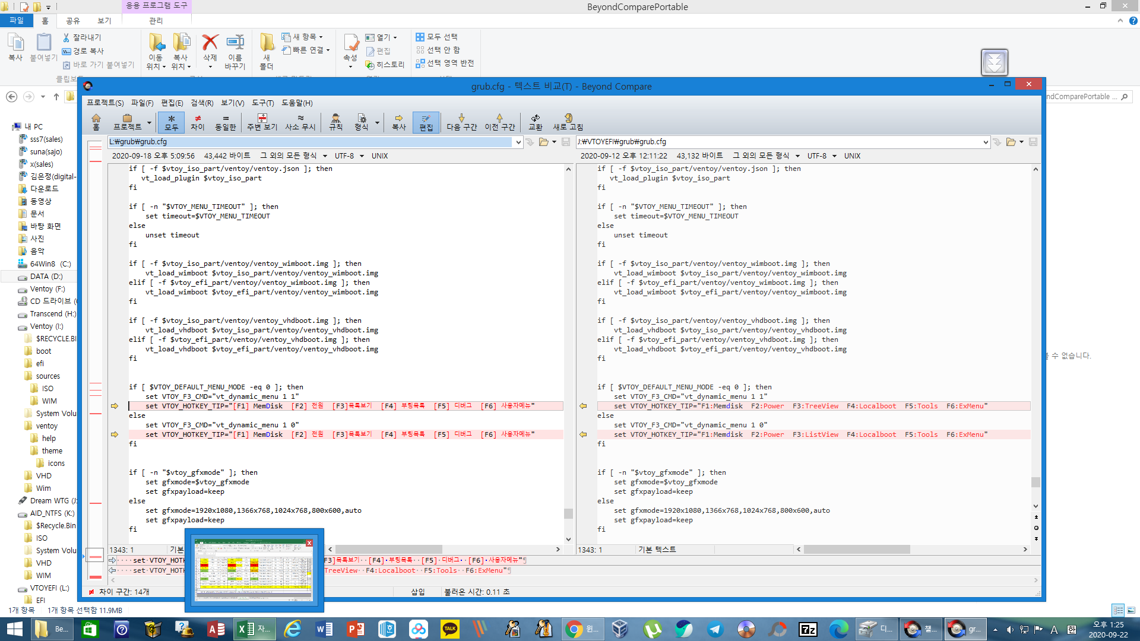Image resolution: width=1140 pixels, height=641 pixels.
Task: Click the right pane open-file folder icon
Action: pyautogui.click(x=1011, y=142)
